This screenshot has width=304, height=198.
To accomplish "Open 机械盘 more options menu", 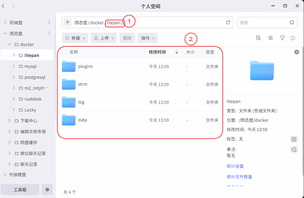I will pos(49,22).
